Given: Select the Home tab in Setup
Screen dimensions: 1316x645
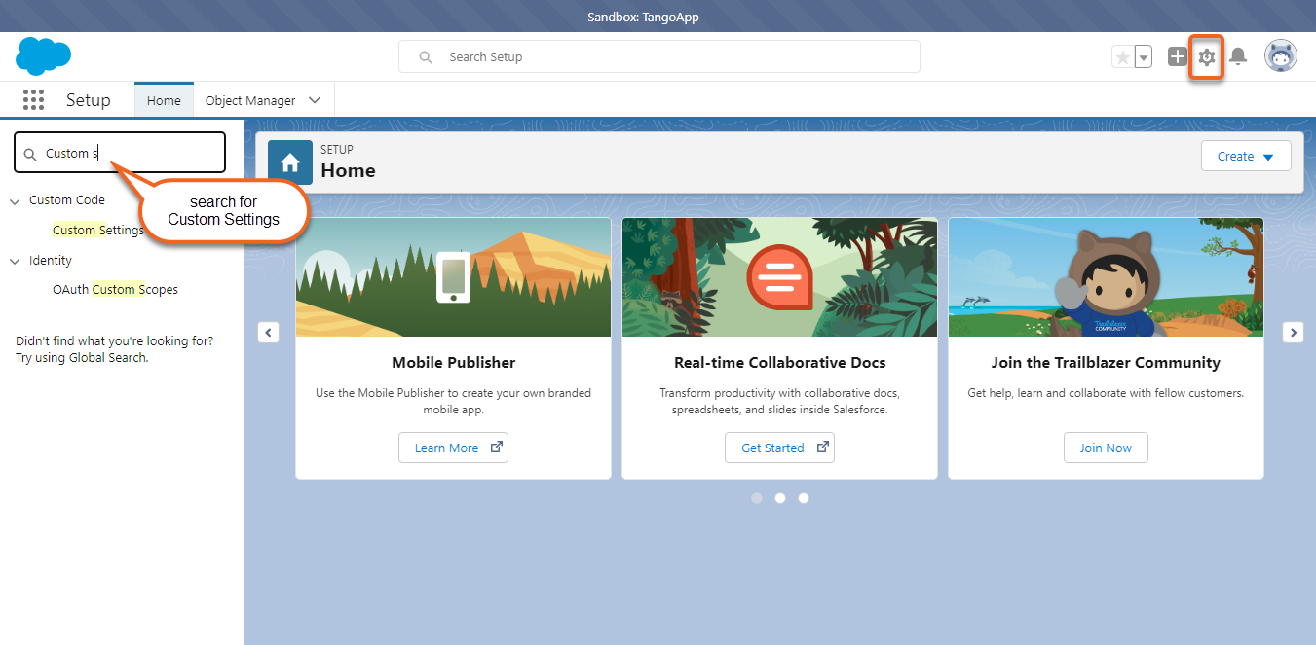Looking at the screenshot, I should pos(164,99).
